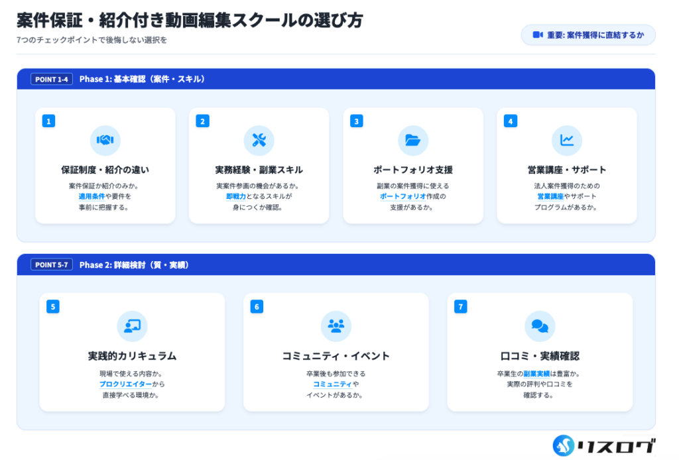The height and width of the screenshot is (460, 679).
Task: Open the ポートフォリオ highlighted link
Action: (402, 197)
